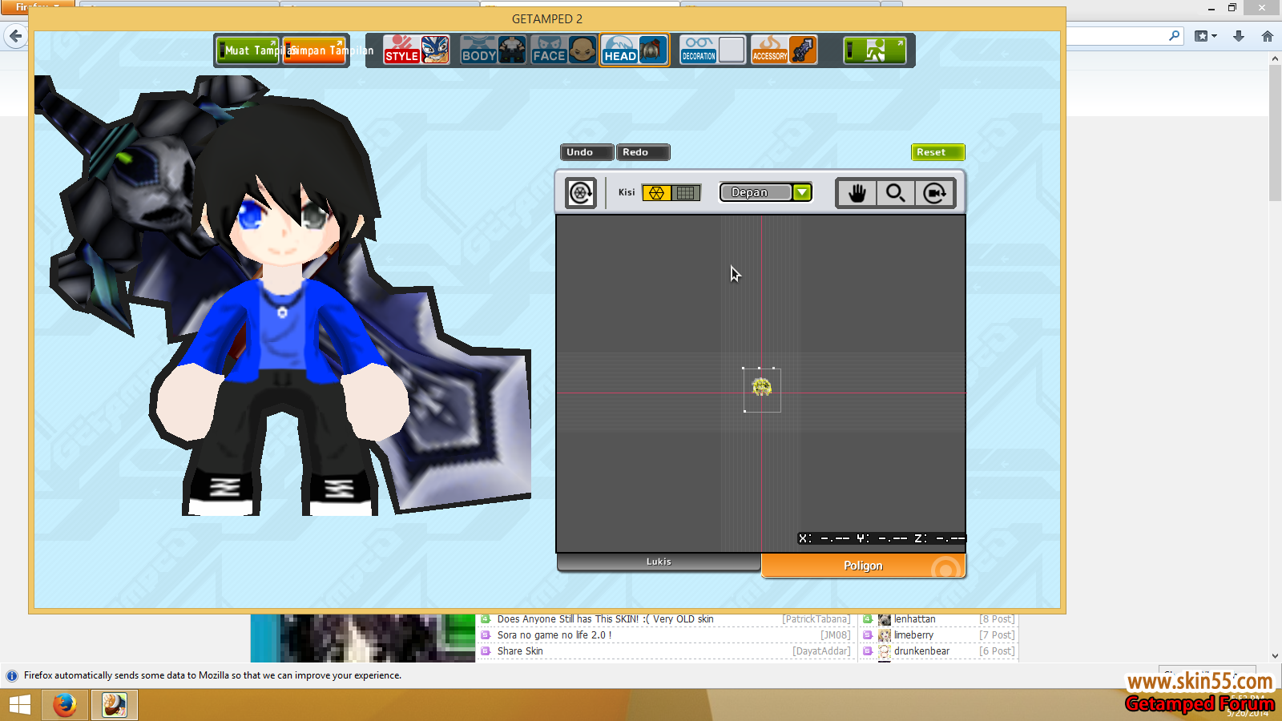Image resolution: width=1282 pixels, height=721 pixels.
Task: Enable the square grid Kisi toggle
Action: (686, 192)
